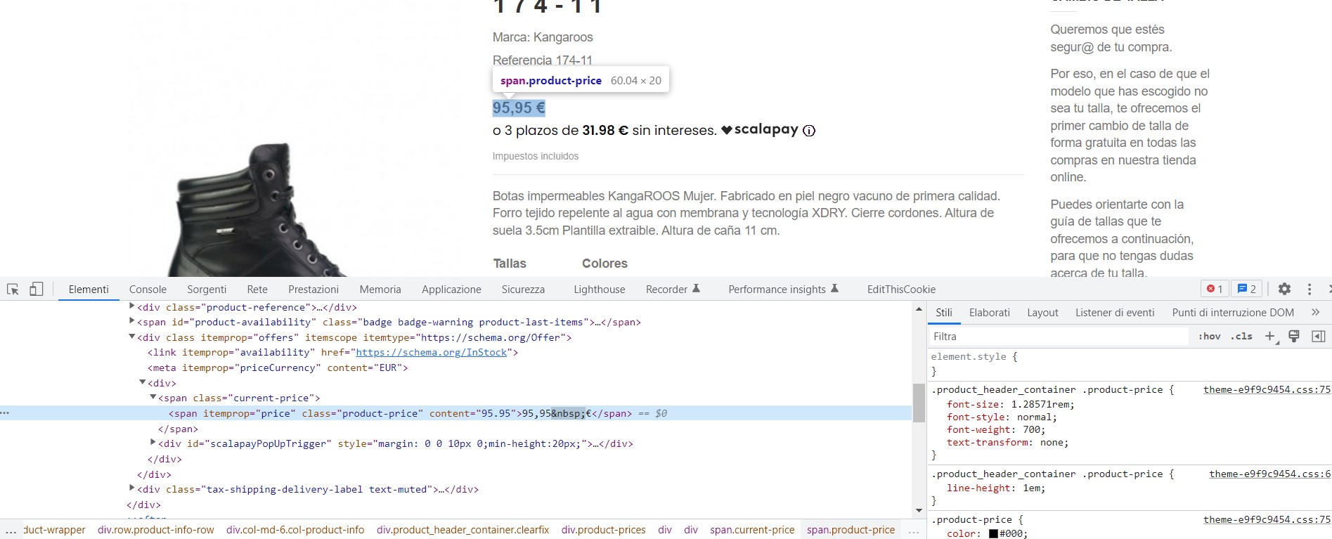Open the Prestazioni tab
The height and width of the screenshot is (539, 1332).
point(313,290)
